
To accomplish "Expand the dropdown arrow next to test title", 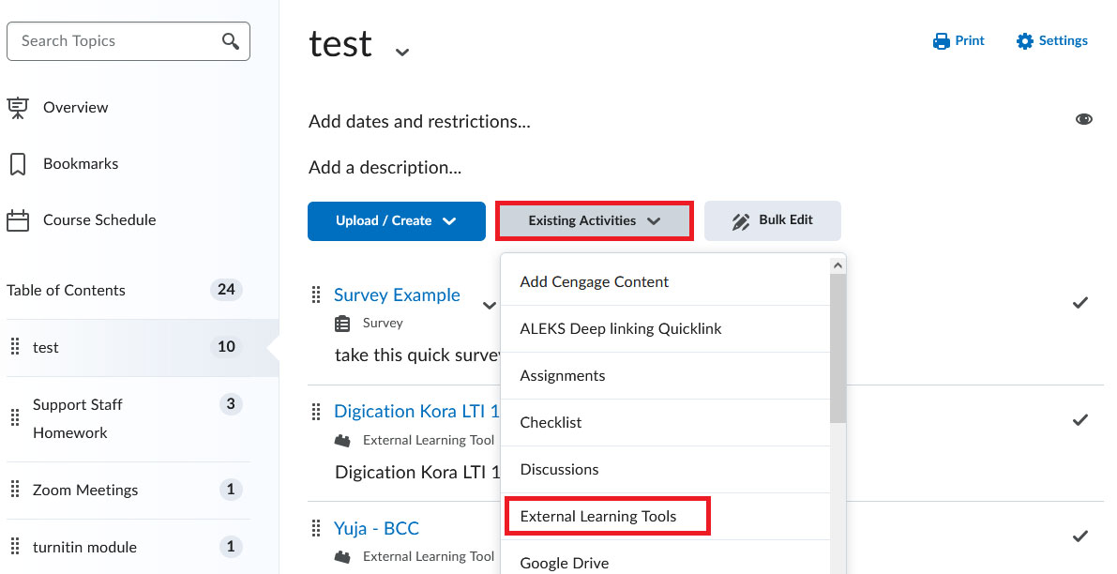I will (401, 52).
